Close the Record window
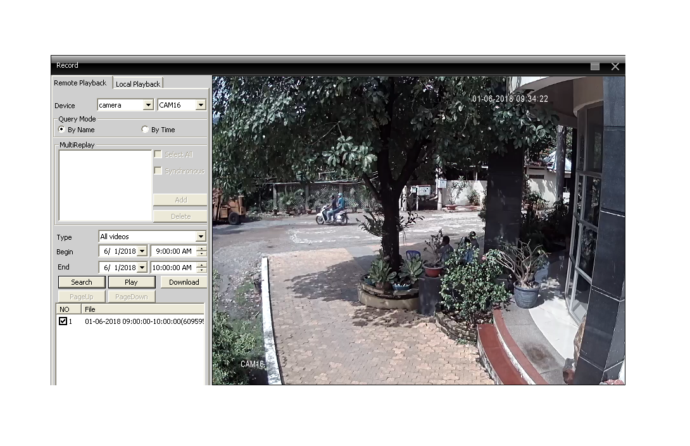690x446 pixels. [x=615, y=66]
